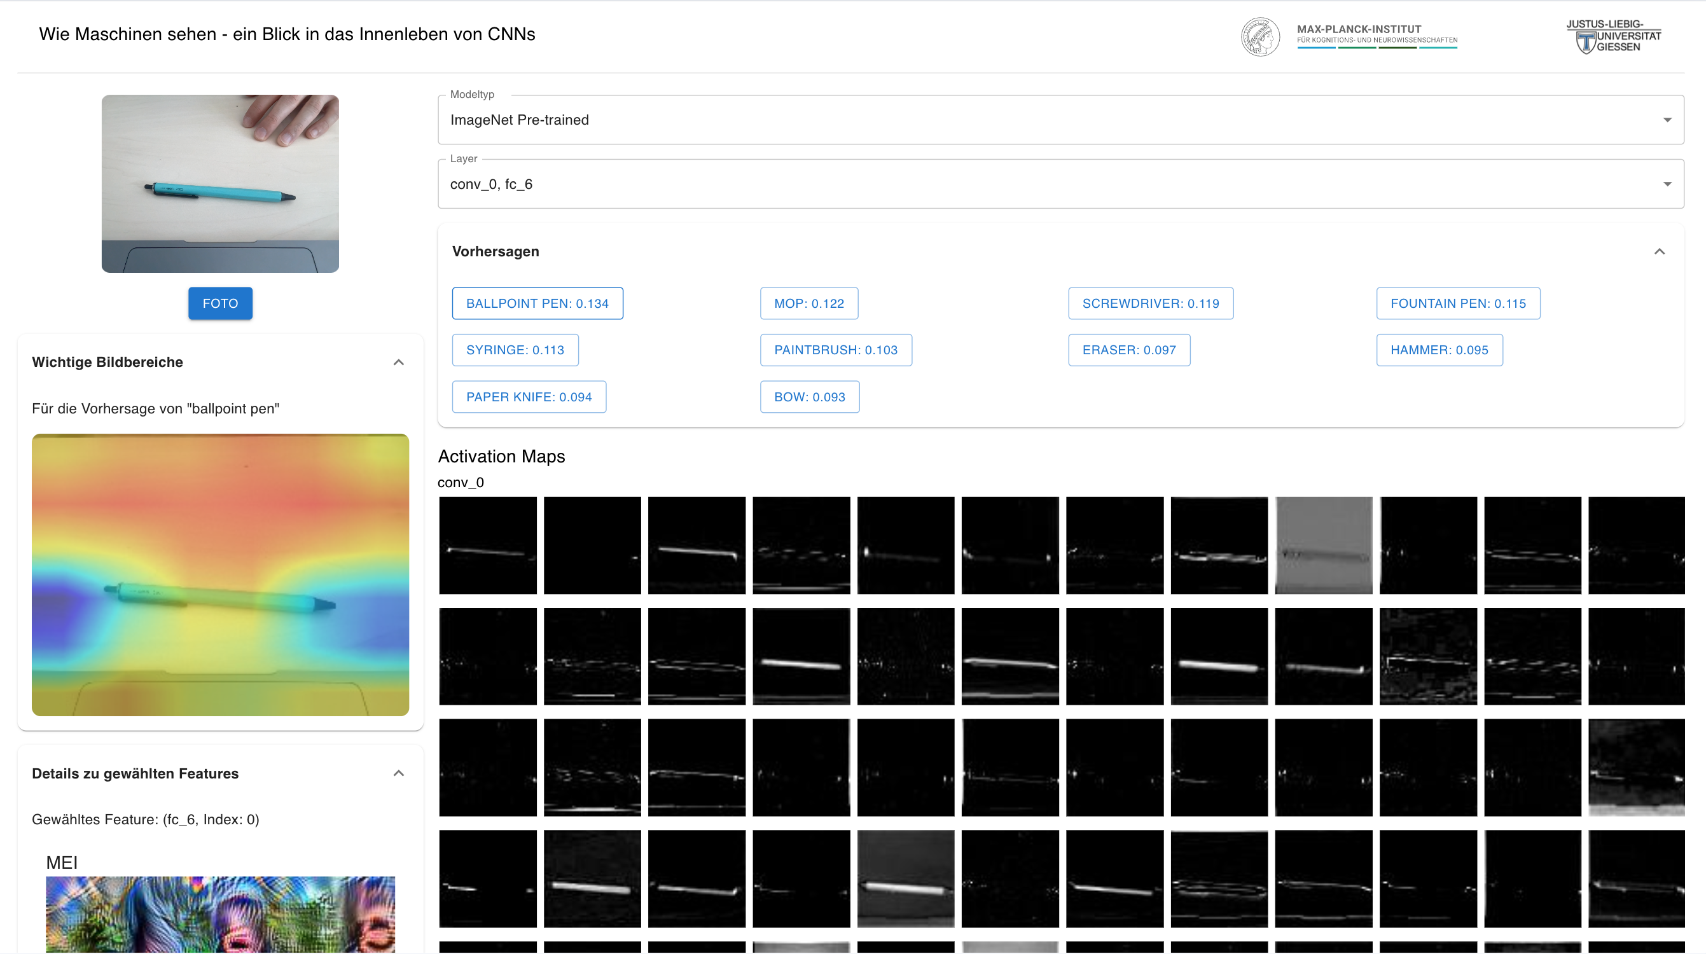
Task: Click the Für die Vorhersage von ballpoint pen text
Action: tap(156, 408)
